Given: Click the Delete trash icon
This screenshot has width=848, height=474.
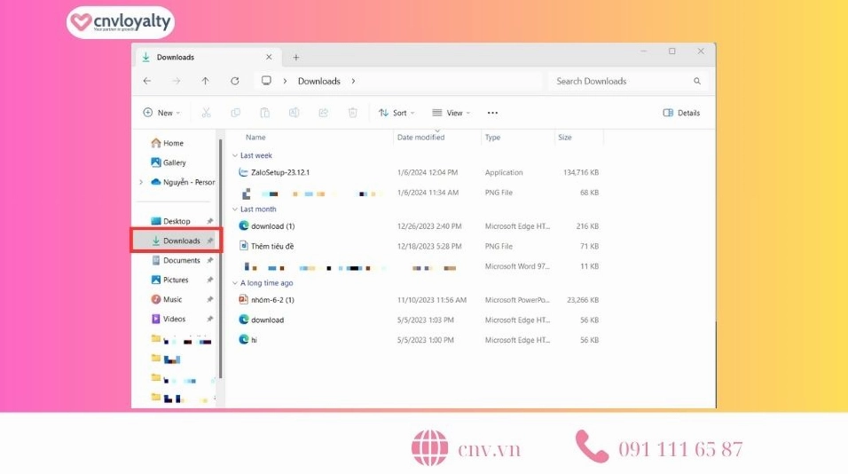Looking at the screenshot, I should pos(353,113).
